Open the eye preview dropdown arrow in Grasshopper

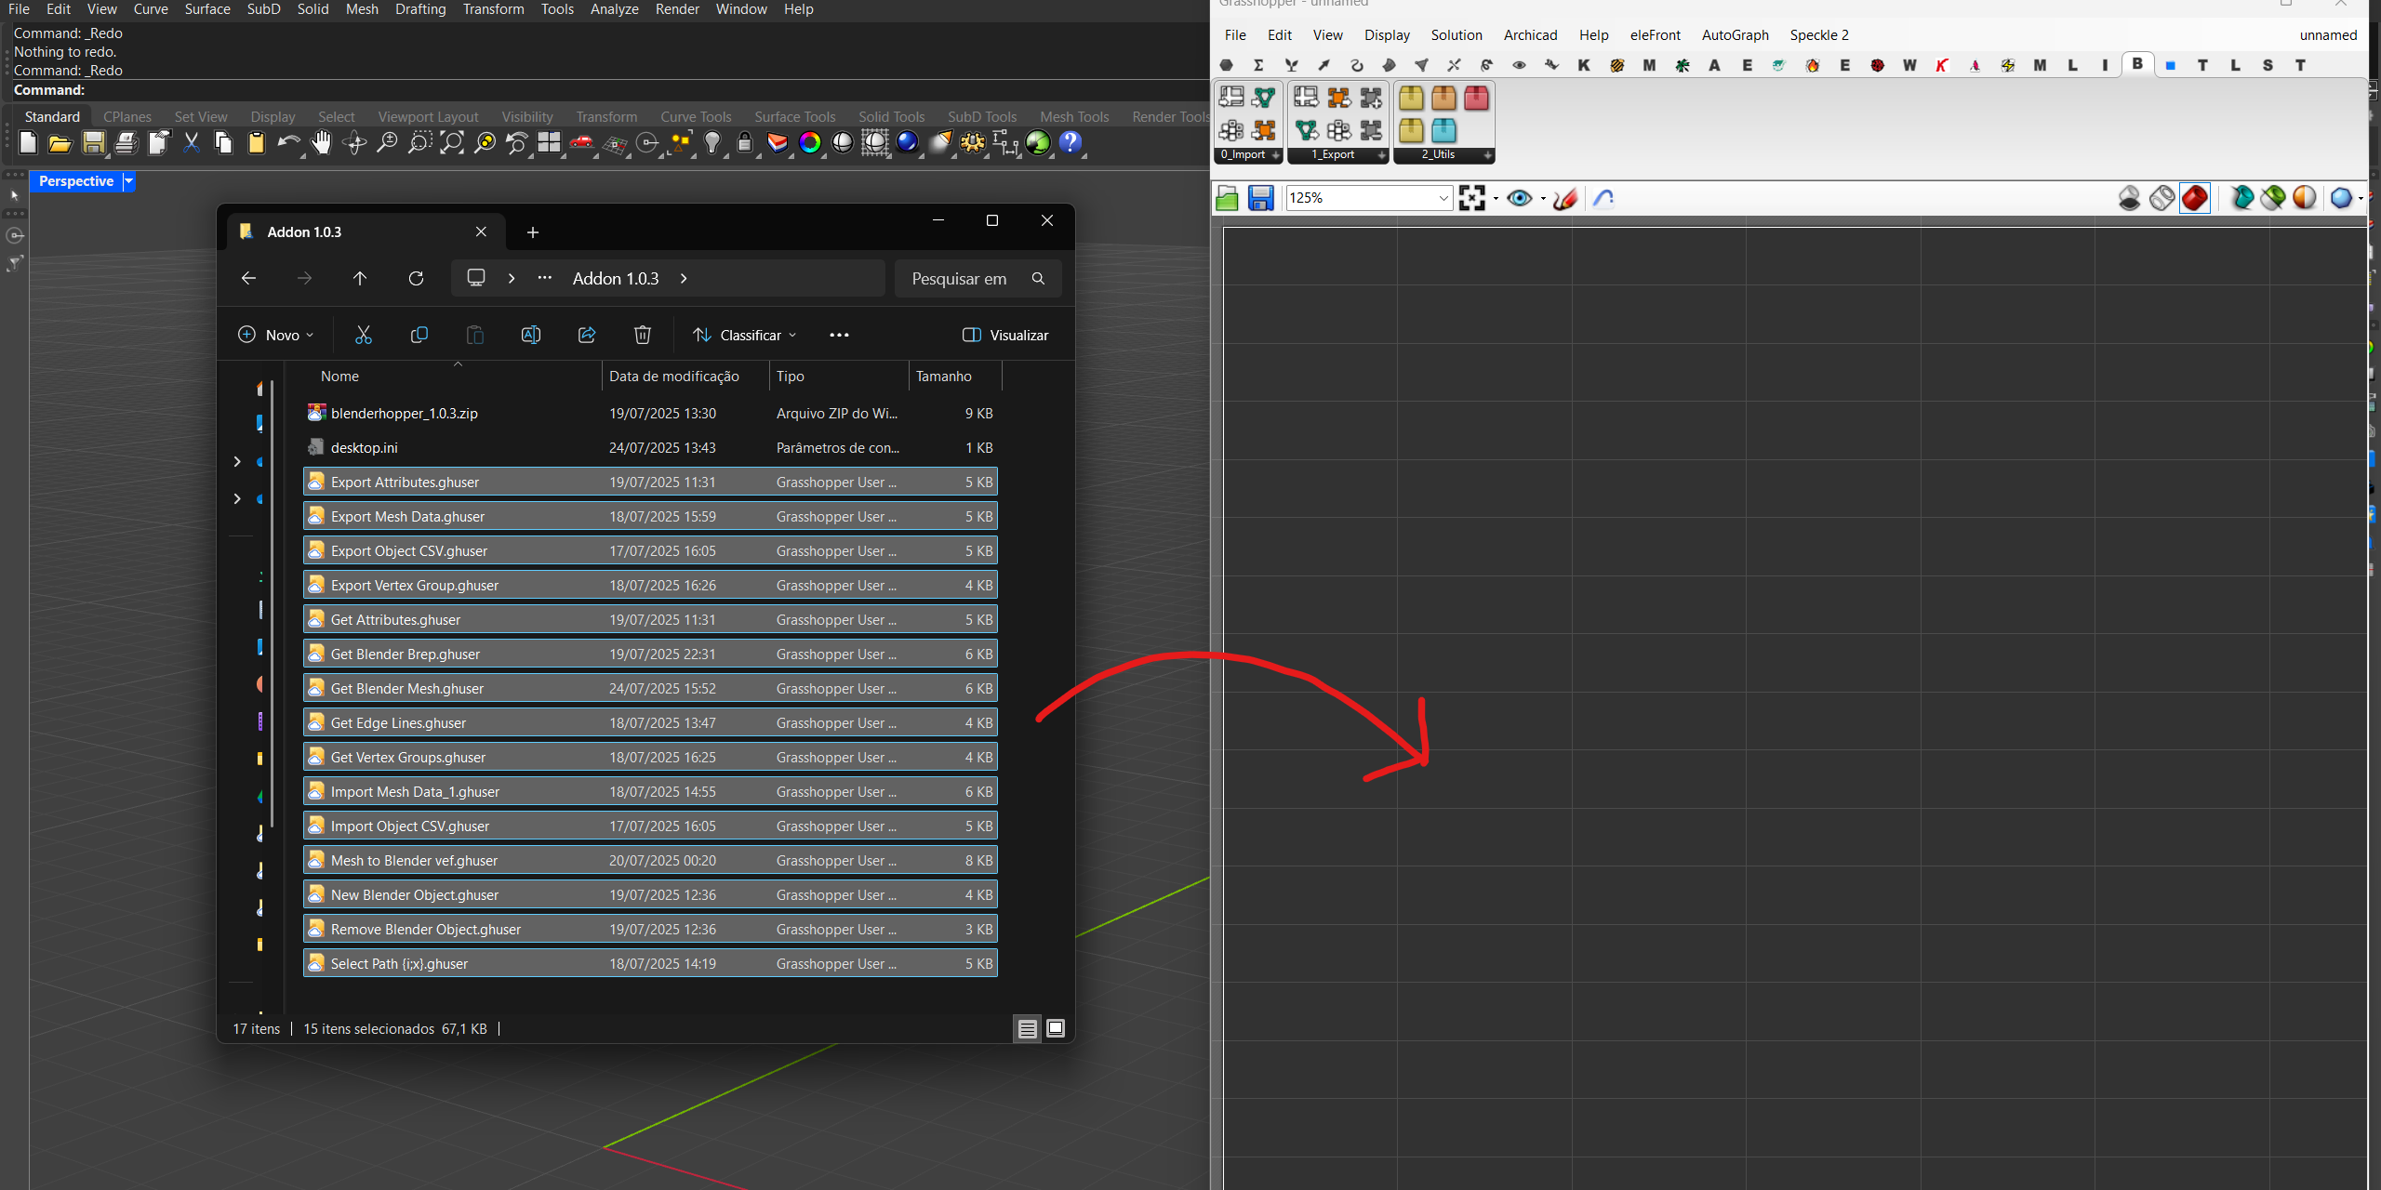tap(1543, 198)
